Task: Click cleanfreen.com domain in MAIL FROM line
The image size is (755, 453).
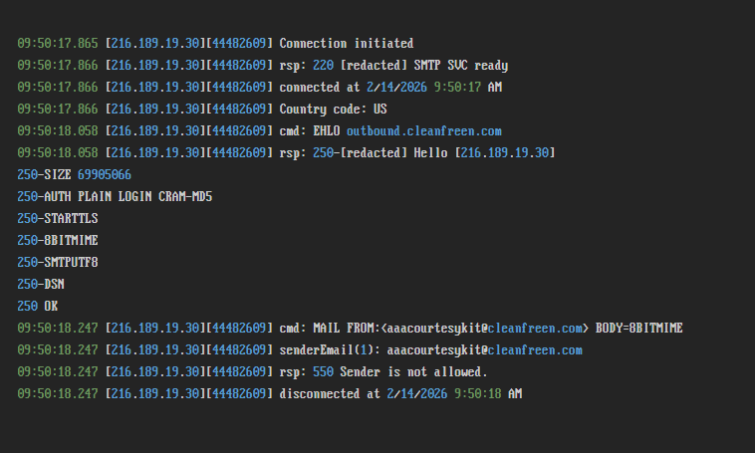Action: [535, 328]
